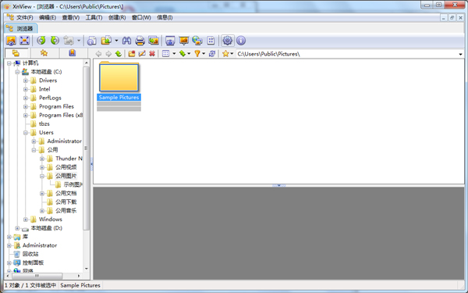Screen dimensions: 468x293
Task: Switch to the favorites star tab
Action: tap(44, 53)
